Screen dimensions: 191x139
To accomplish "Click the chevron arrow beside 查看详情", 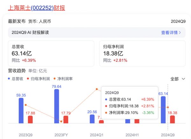I will click(180, 33).
